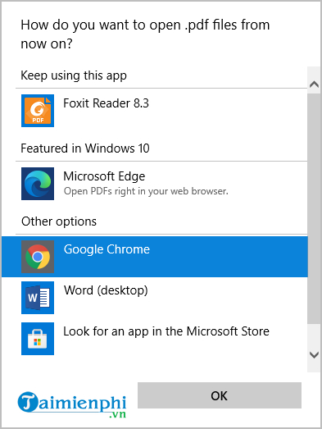Confirm selection with the OK button
The width and height of the screenshot is (322, 429).
click(220, 395)
